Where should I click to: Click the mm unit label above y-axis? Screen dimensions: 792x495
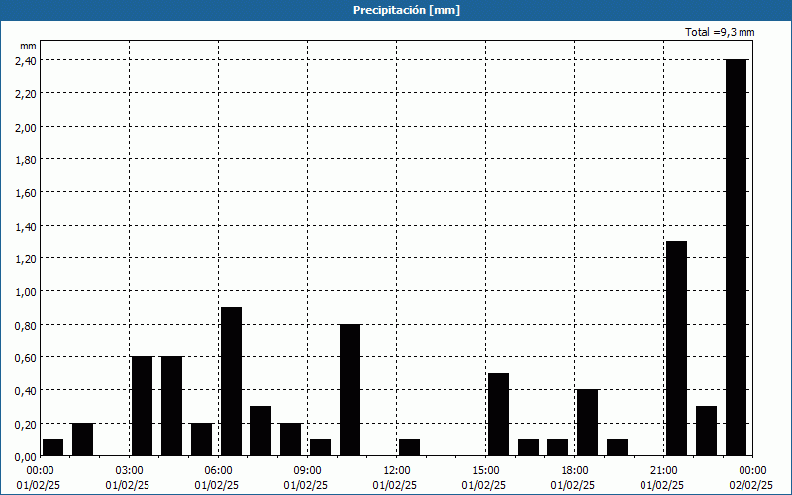pyautogui.click(x=28, y=46)
